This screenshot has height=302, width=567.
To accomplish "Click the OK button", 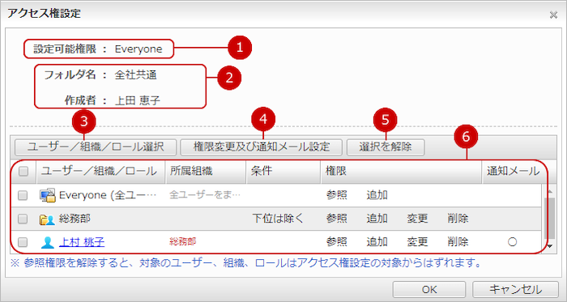I will (429, 289).
